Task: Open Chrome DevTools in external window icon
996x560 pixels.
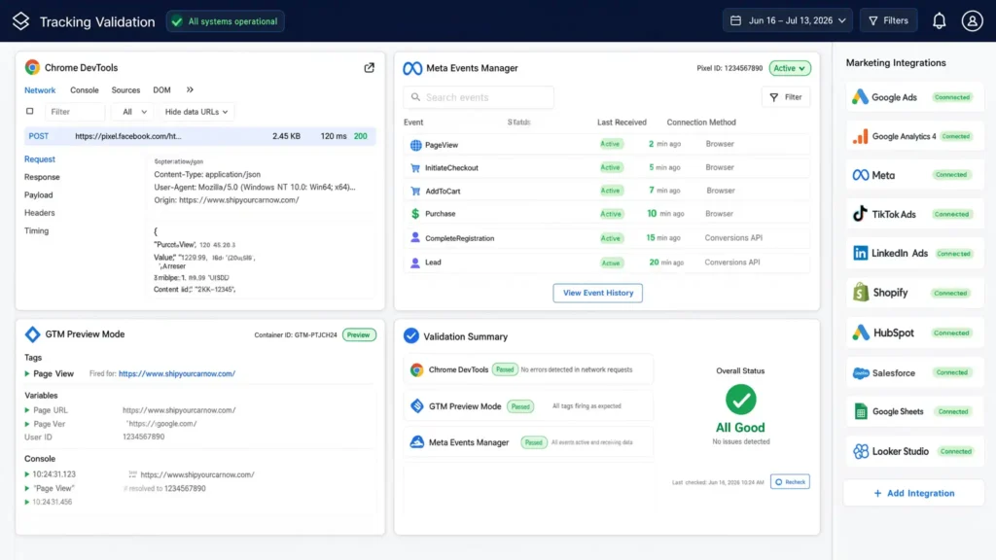Action: [x=369, y=67]
